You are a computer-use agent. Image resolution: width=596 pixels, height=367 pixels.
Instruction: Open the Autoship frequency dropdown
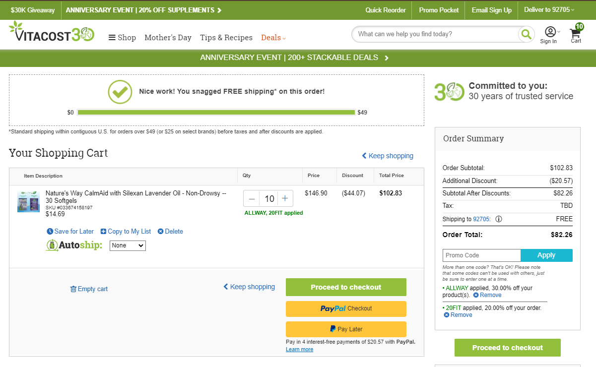(128, 245)
